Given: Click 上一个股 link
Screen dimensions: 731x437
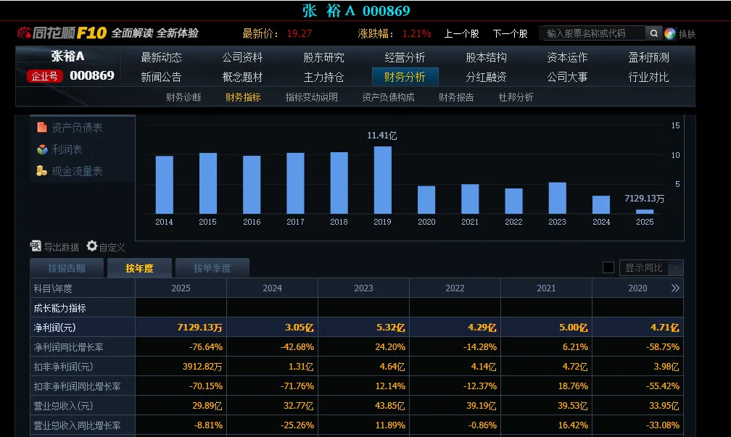Looking at the screenshot, I should 461,33.
